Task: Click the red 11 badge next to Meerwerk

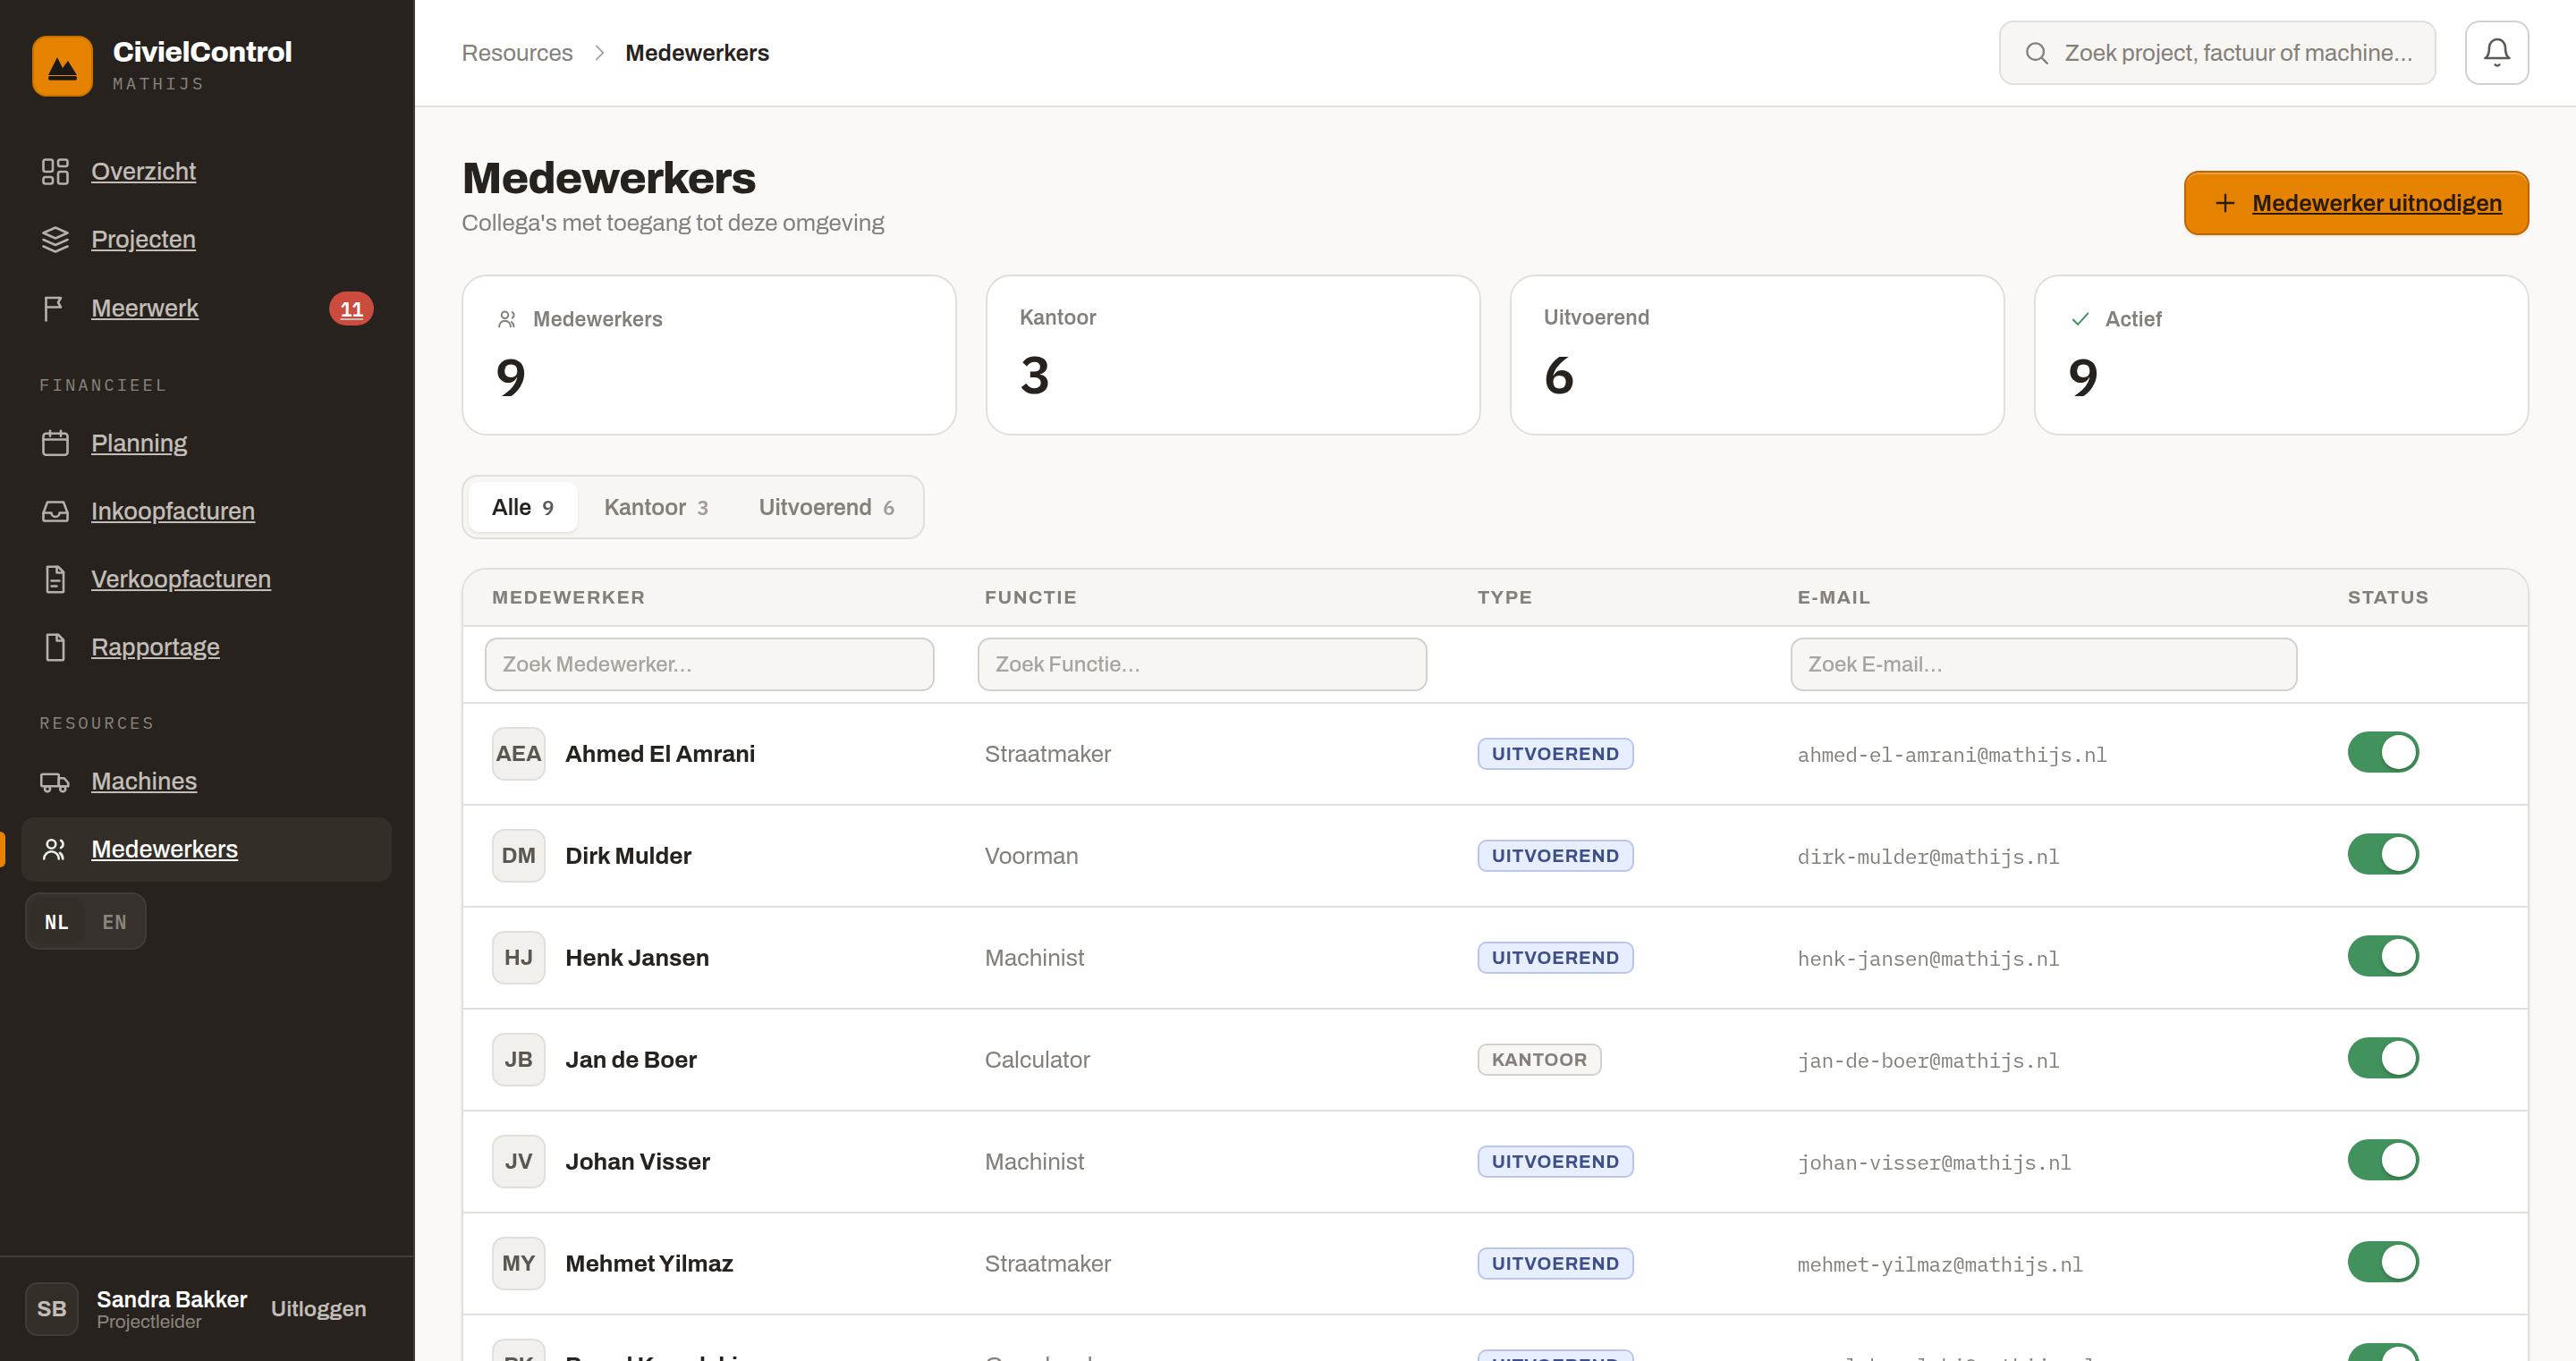Action: click(x=351, y=309)
